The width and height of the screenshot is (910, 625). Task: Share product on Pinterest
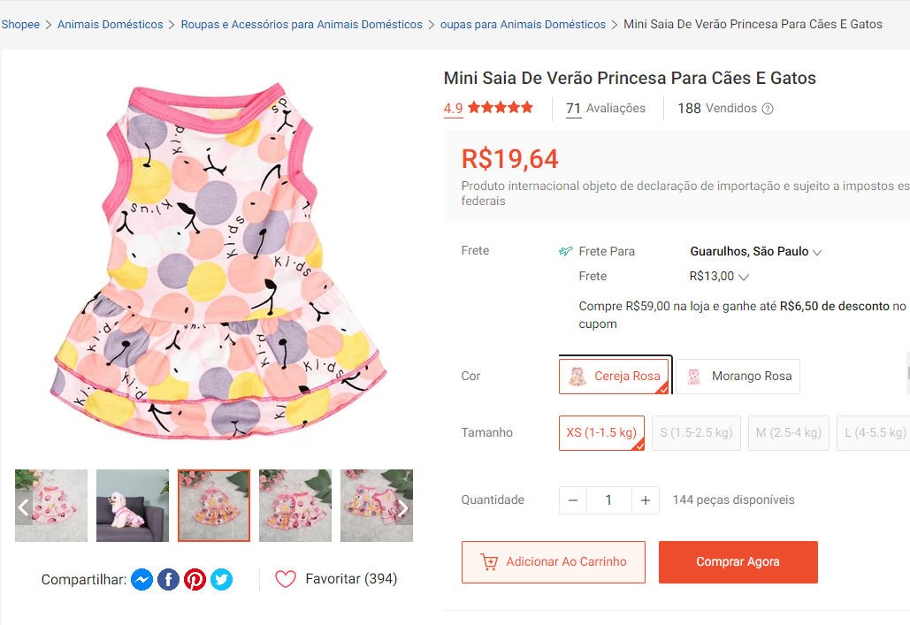tap(195, 580)
